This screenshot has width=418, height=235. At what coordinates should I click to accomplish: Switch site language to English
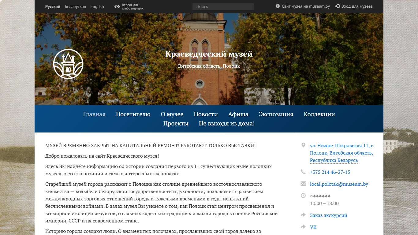click(97, 6)
